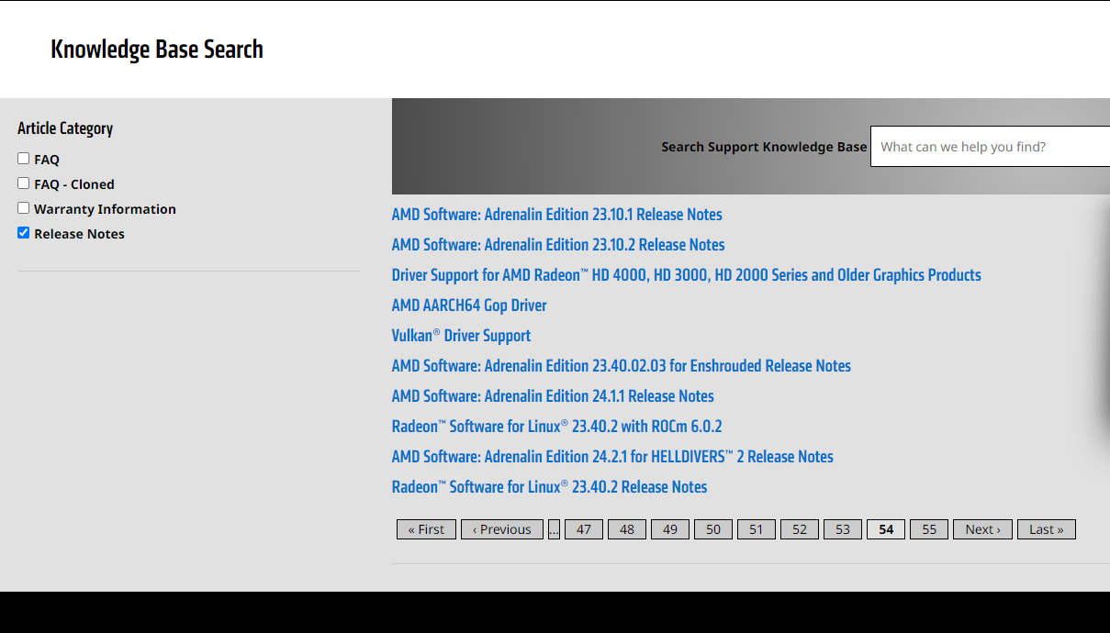Uncheck the Release Notes checkbox

tap(24, 233)
